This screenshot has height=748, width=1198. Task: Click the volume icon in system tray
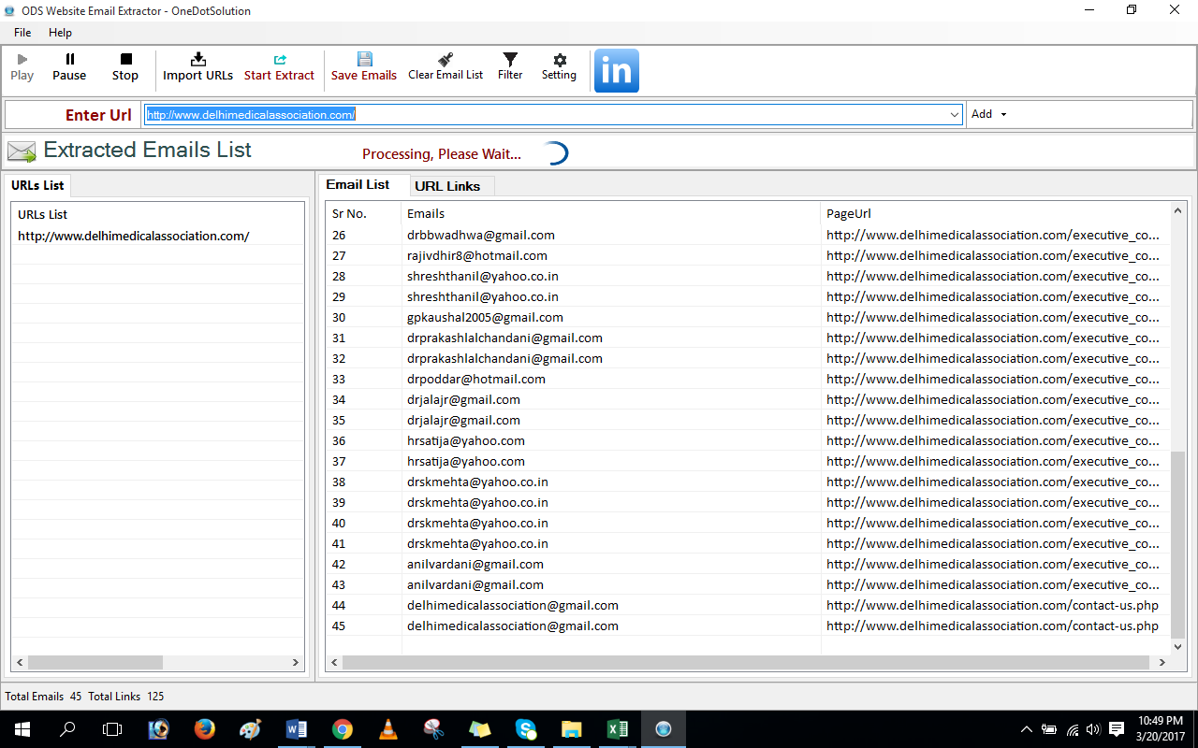tap(1092, 729)
